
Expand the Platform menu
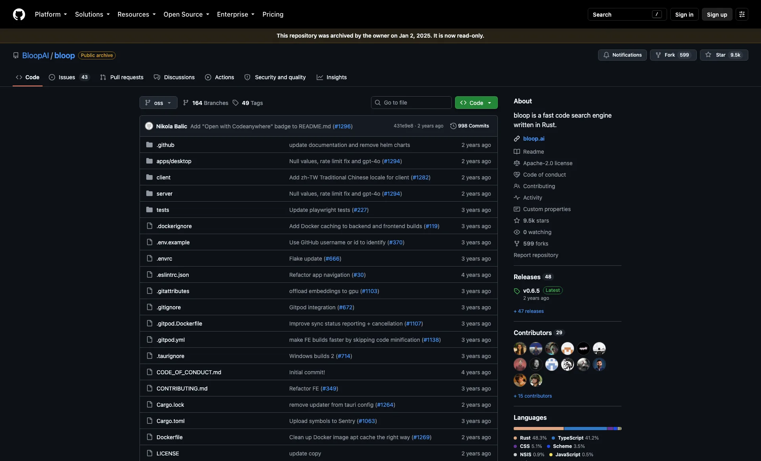pyautogui.click(x=51, y=14)
